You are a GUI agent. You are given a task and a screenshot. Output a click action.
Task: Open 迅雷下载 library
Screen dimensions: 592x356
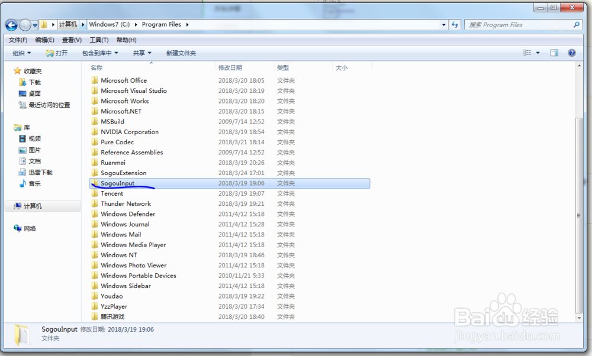click(x=40, y=172)
